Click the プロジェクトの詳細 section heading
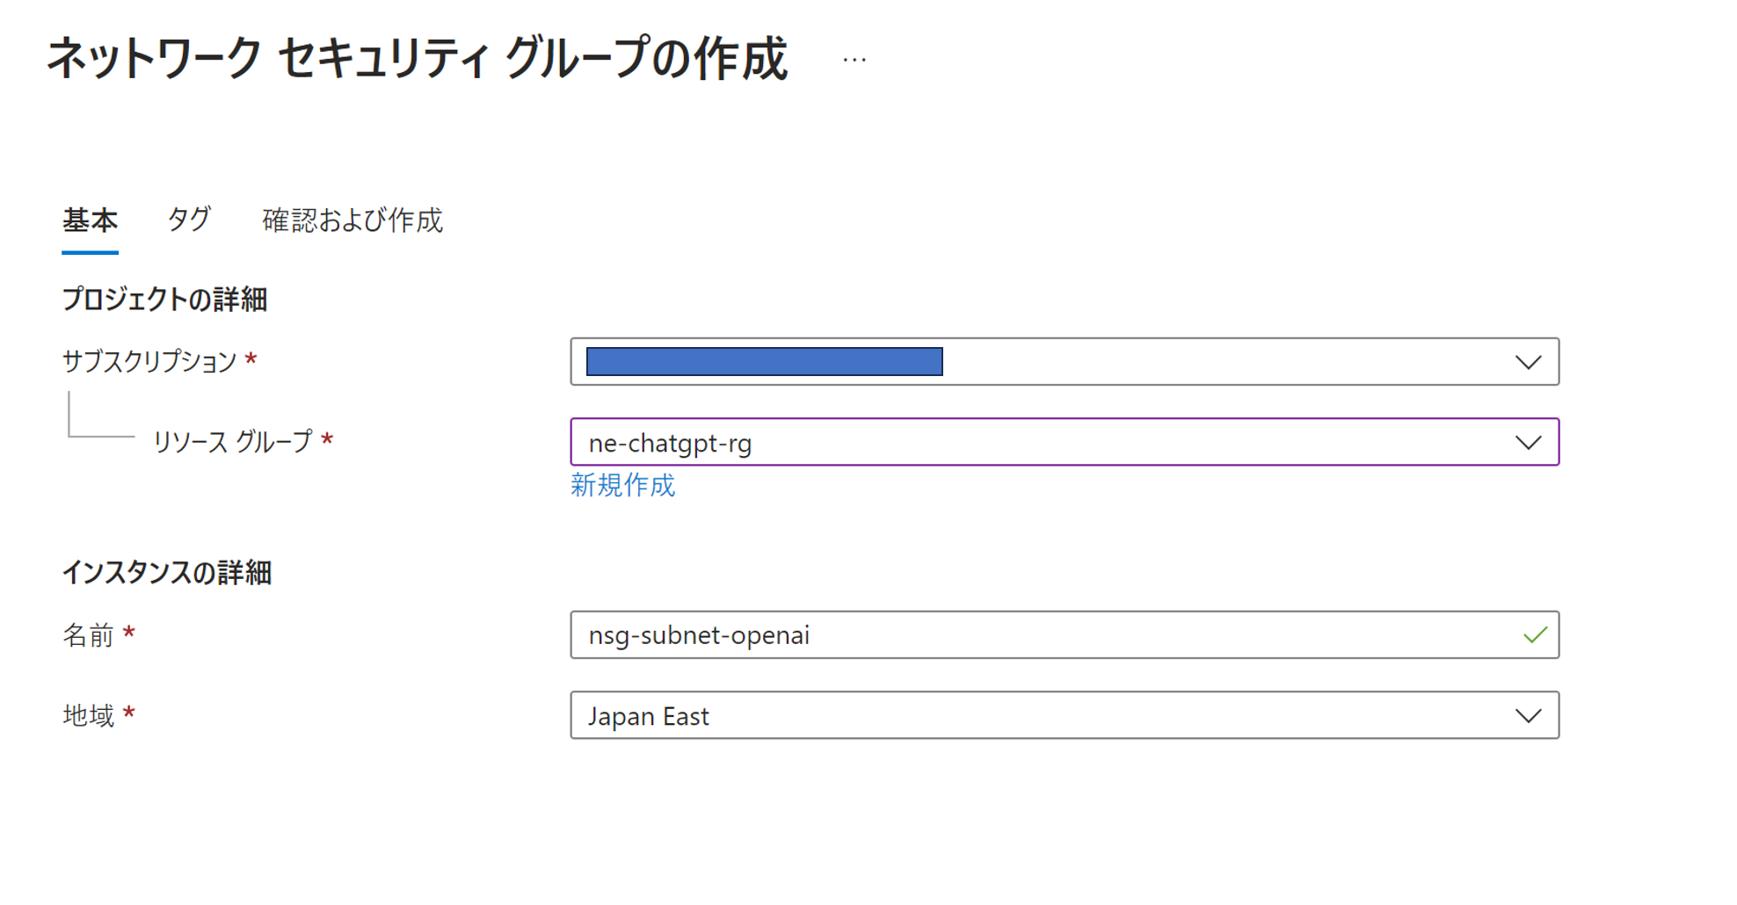Viewport: 1737px width, 905px height. click(x=164, y=300)
